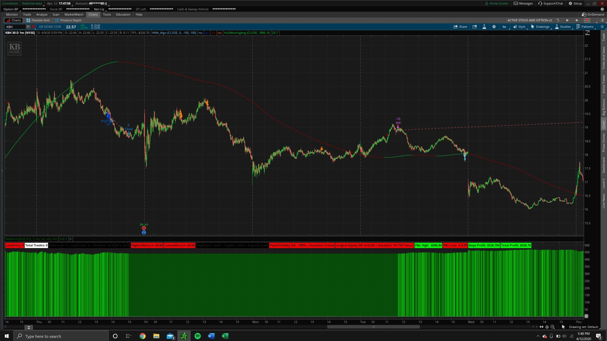
Task: Open the Patterns menu
Action: 585,27
